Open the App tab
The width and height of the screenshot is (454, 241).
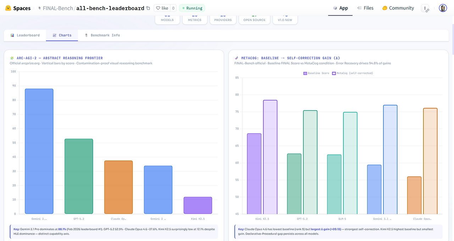[340, 8]
